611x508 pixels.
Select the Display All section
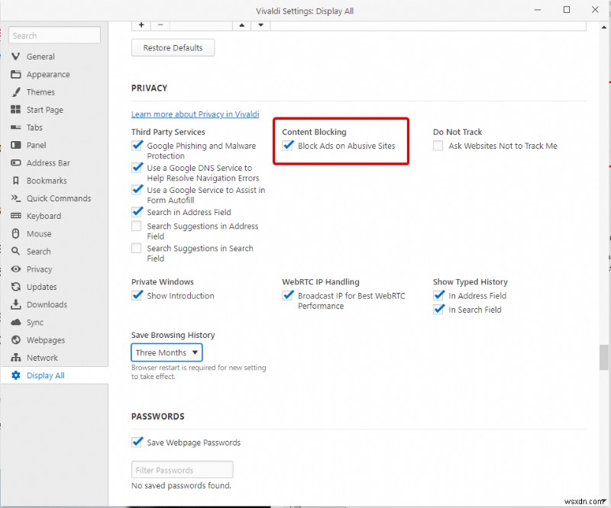point(17,375)
